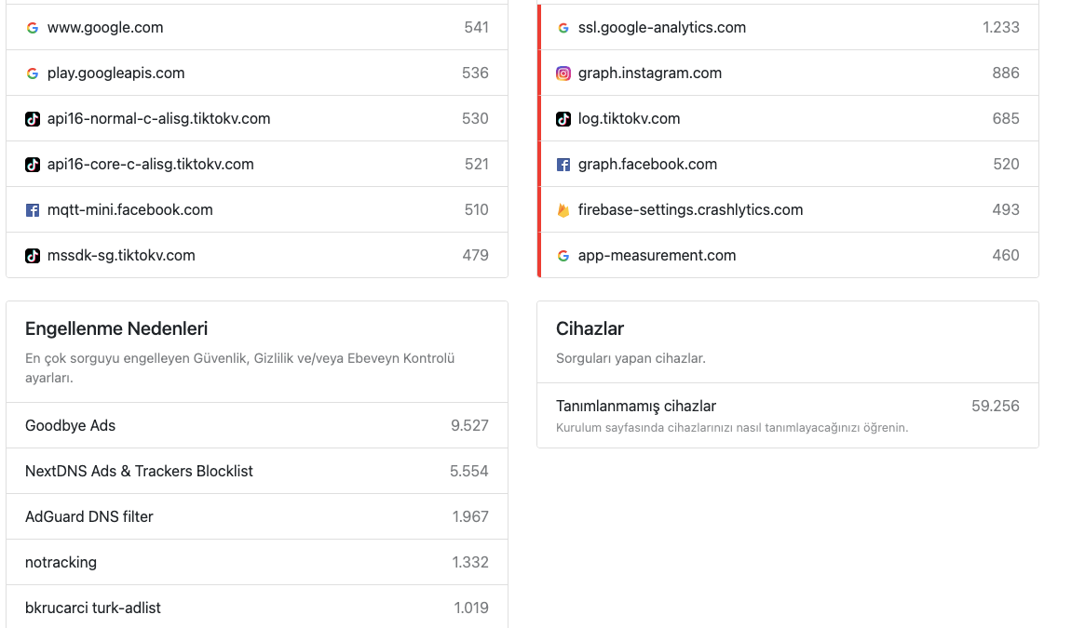Image resolution: width=1085 pixels, height=628 pixels.
Task: Click the TikTok icon beside api16-core-c-alisg.tiktokv.com
Action: (x=33, y=165)
